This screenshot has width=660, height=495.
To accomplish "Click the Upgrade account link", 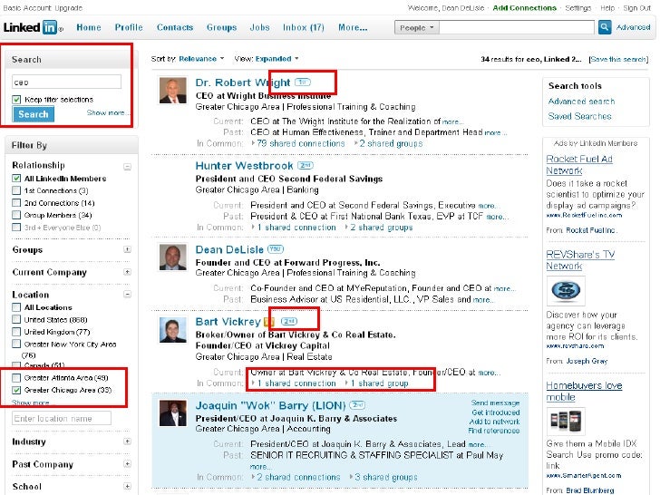I will [68, 8].
